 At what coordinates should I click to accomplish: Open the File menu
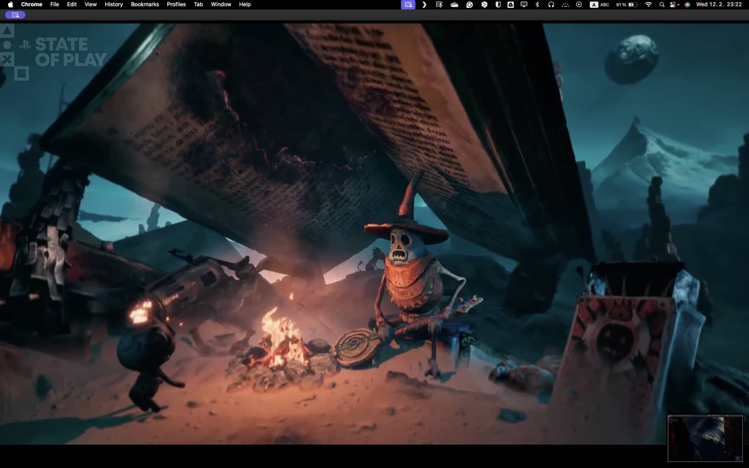pos(55,4)
